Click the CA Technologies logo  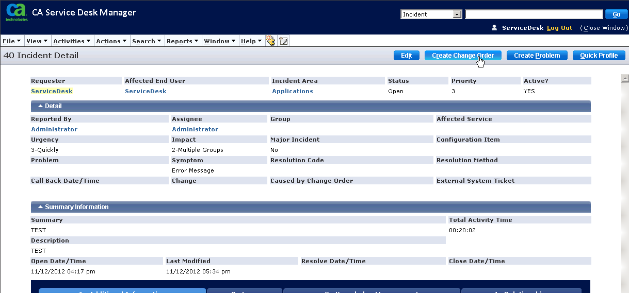click(17, 12)
